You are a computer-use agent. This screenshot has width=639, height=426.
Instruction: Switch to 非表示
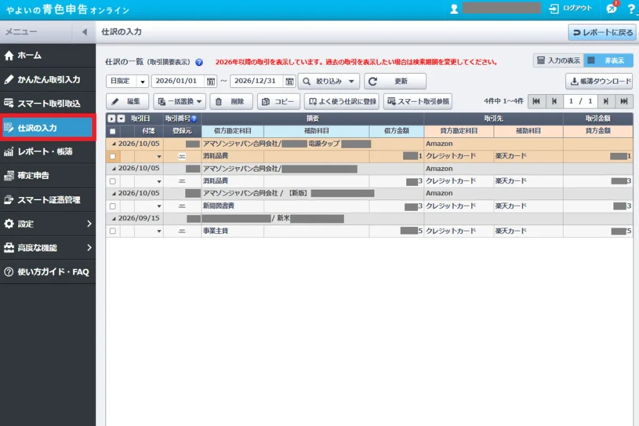point(608,61)
